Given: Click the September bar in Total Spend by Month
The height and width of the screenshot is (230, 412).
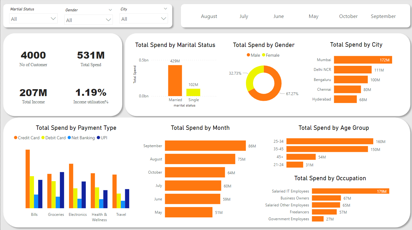Looking at the screenshot, I should point(205,146).
